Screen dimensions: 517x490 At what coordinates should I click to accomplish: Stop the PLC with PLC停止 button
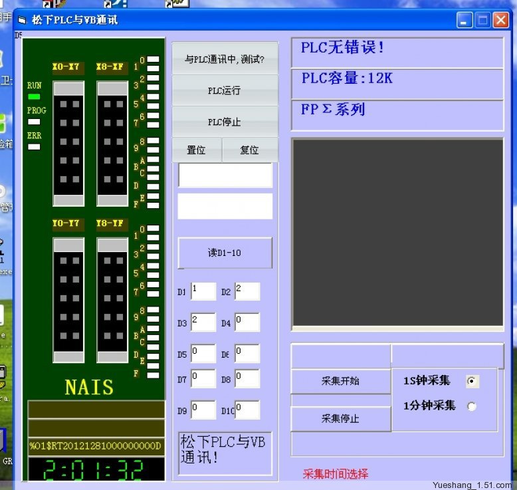(225, 122)
